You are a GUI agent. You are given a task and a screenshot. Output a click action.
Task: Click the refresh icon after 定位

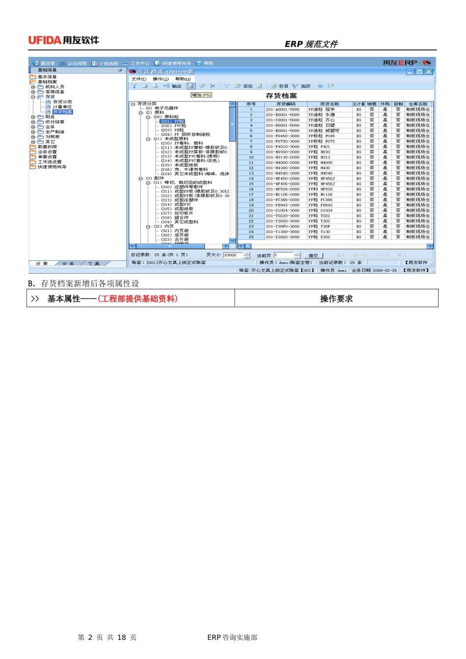tap(259, 86)
